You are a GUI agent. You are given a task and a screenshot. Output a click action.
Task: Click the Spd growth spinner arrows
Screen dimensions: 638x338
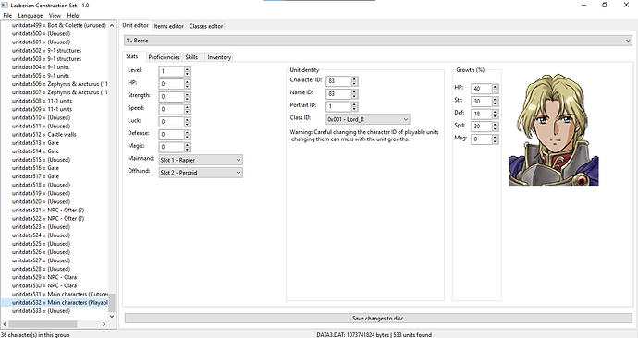click(x=495, y=127)
